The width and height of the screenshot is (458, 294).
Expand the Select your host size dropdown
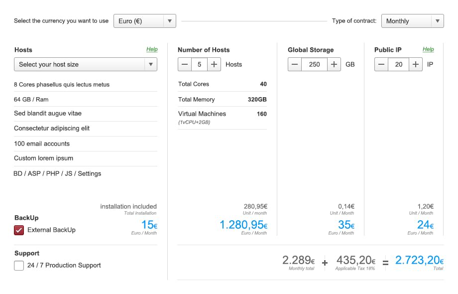pos(85,64)
